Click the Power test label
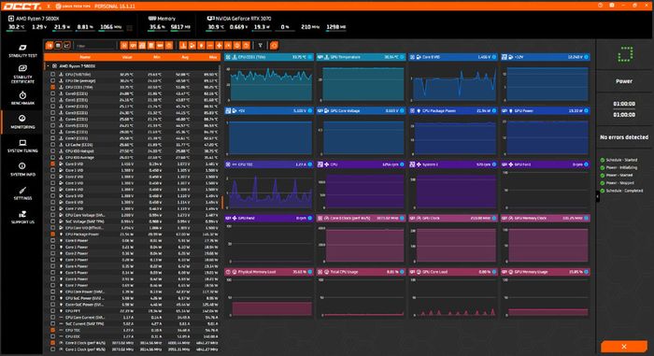 [x=624, y=81]
